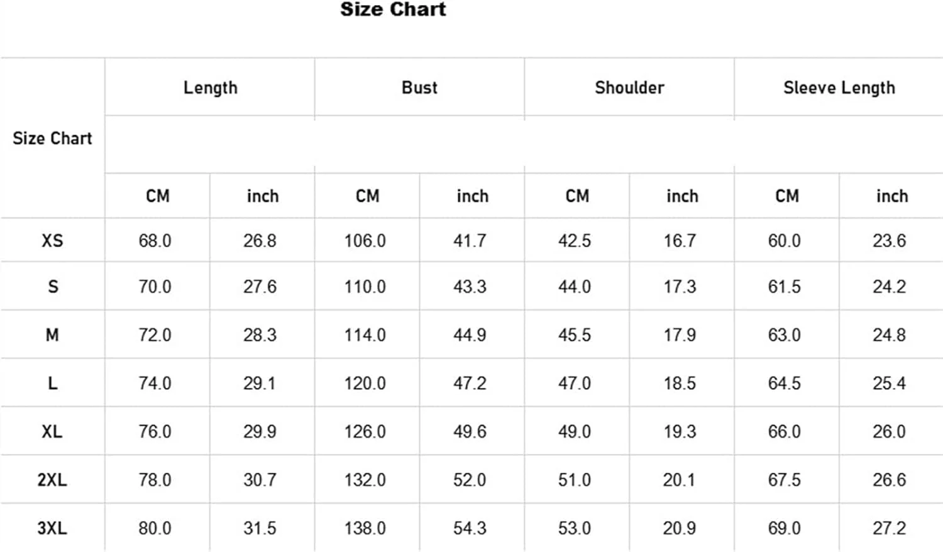Viewport: 943px width, 552px height.
Task: Click the Size Chart row header cell
Action: (x=52, y=138)
